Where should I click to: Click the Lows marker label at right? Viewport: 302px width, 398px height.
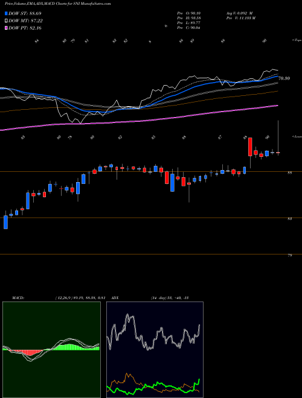click(x=297, y=136)
